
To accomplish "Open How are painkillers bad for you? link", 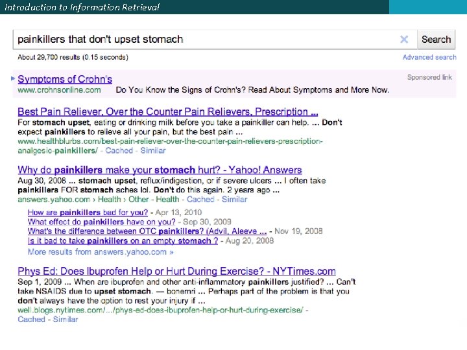I will pyautogui.click(x=88, y=213).
